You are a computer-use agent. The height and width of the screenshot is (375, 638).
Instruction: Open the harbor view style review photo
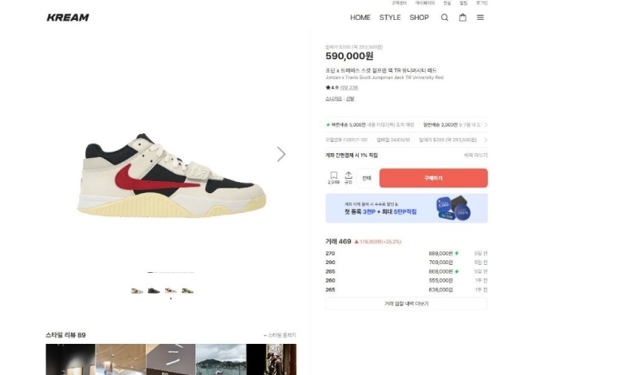[221, 360]
